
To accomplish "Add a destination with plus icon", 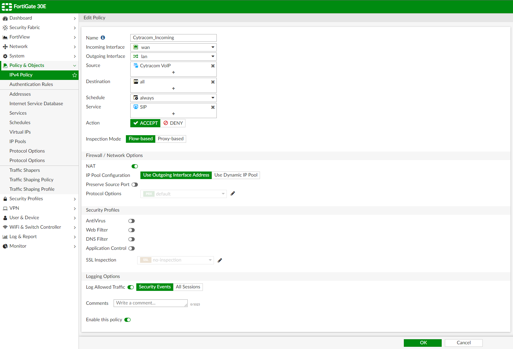I will point(174,88).
